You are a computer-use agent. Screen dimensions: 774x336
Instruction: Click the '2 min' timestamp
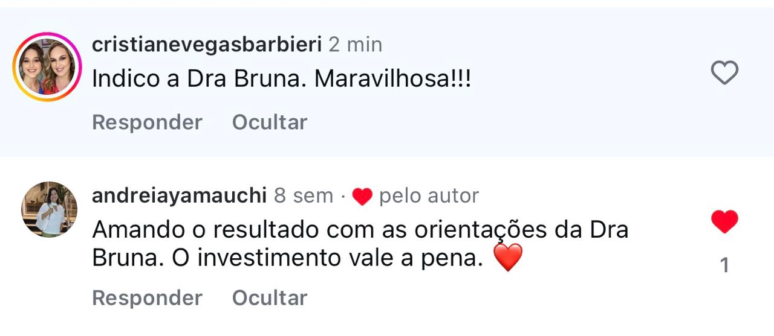[x=356, y=44]
